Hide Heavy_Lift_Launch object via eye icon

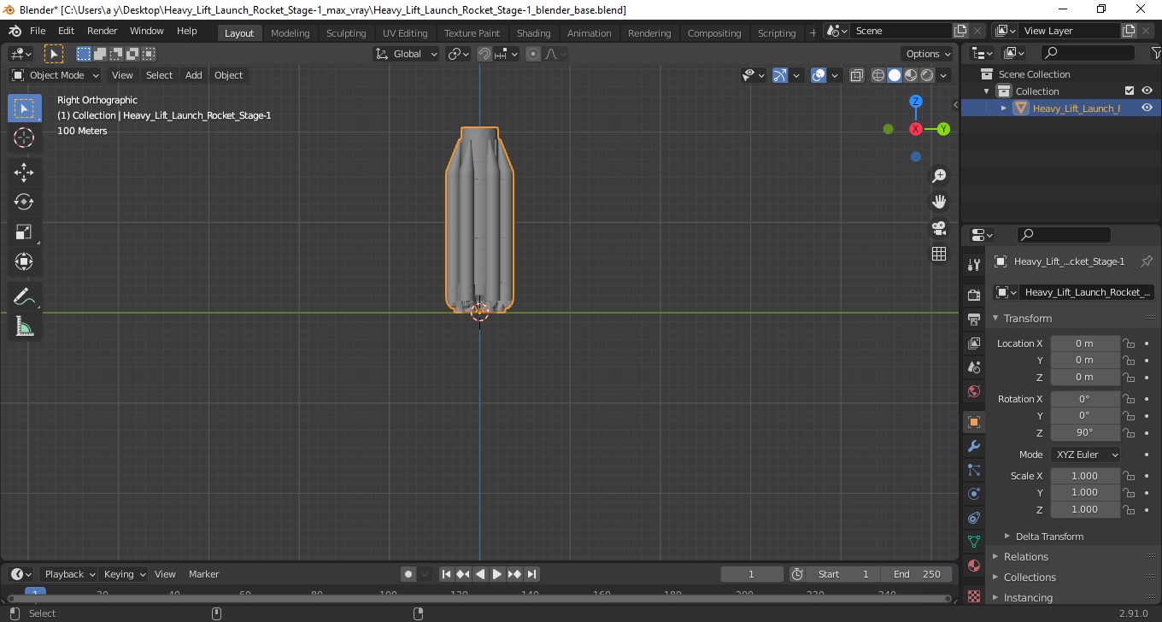[x=1147, y=109]
